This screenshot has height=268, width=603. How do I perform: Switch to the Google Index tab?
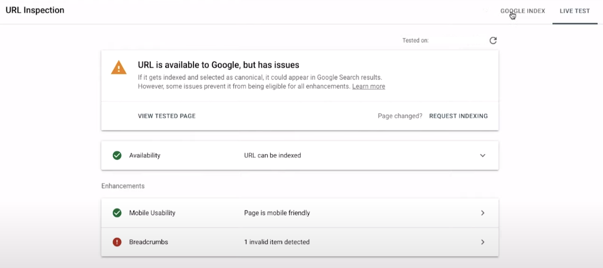tap(523, 11)
